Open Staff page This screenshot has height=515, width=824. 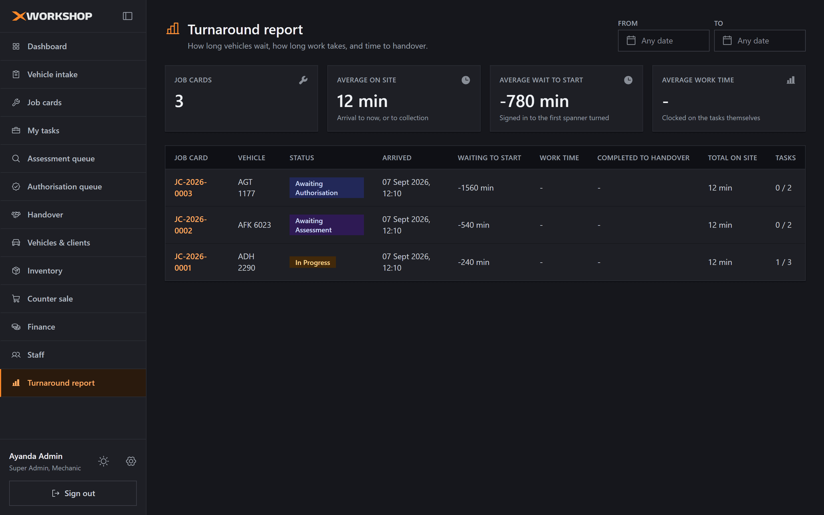pyautogui.click(x=73, y=355)
